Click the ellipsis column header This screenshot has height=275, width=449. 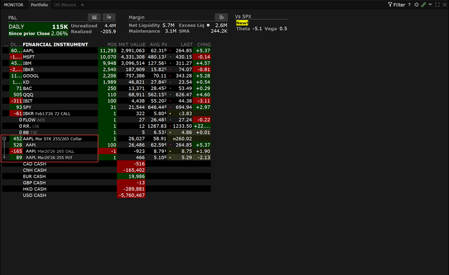pos(5,44)
